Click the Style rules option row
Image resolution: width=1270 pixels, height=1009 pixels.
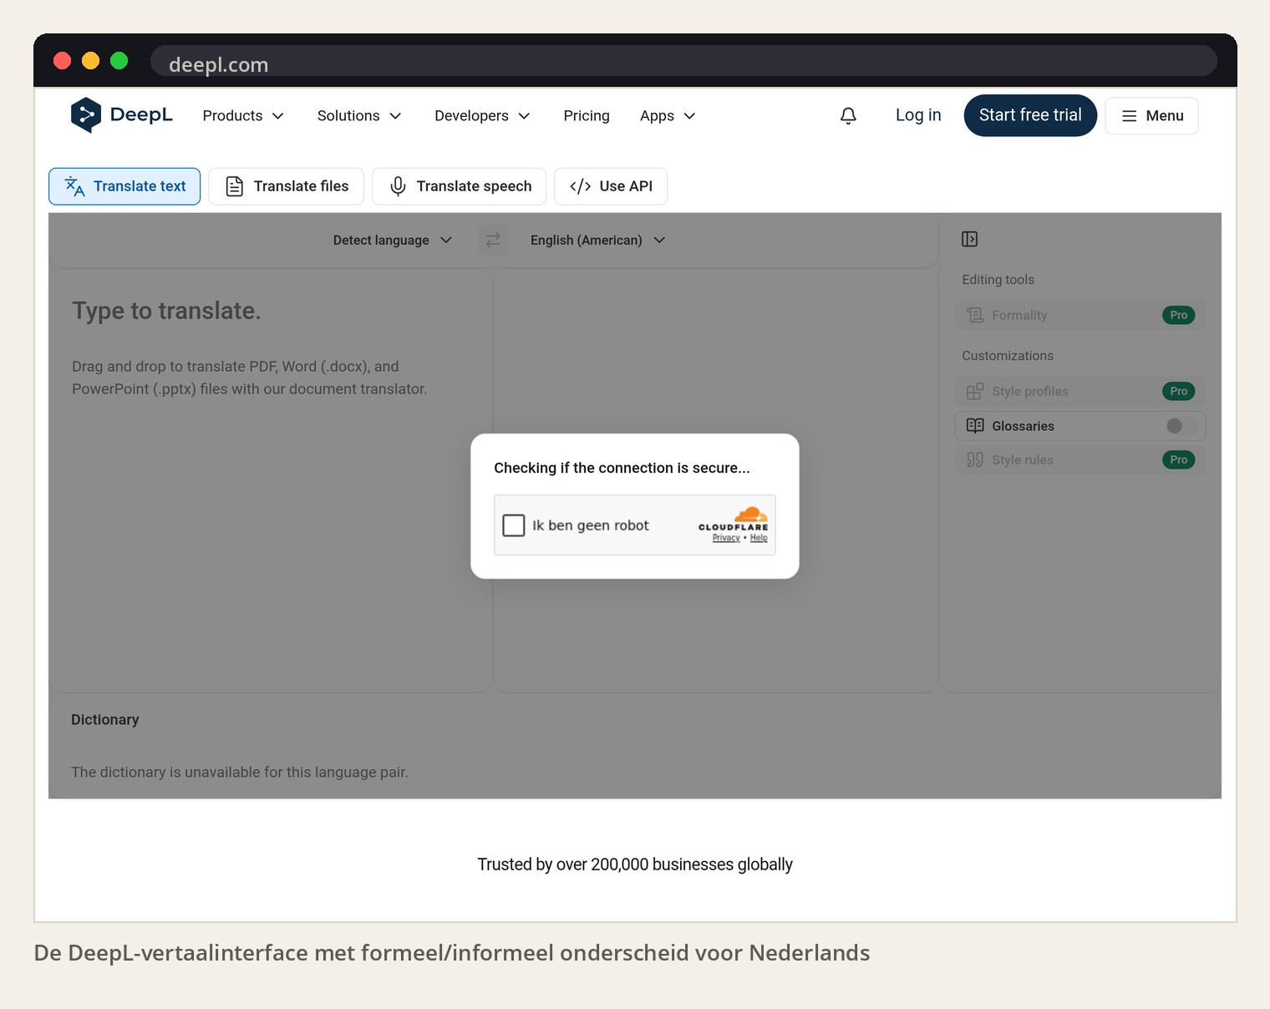tap(1080, 459)
